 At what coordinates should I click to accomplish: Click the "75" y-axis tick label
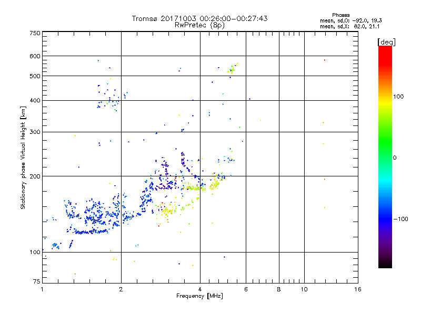pos(37,281)
